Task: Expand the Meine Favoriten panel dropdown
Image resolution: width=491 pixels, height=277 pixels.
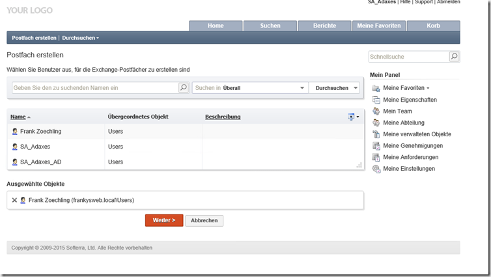Action: point(428,88)
